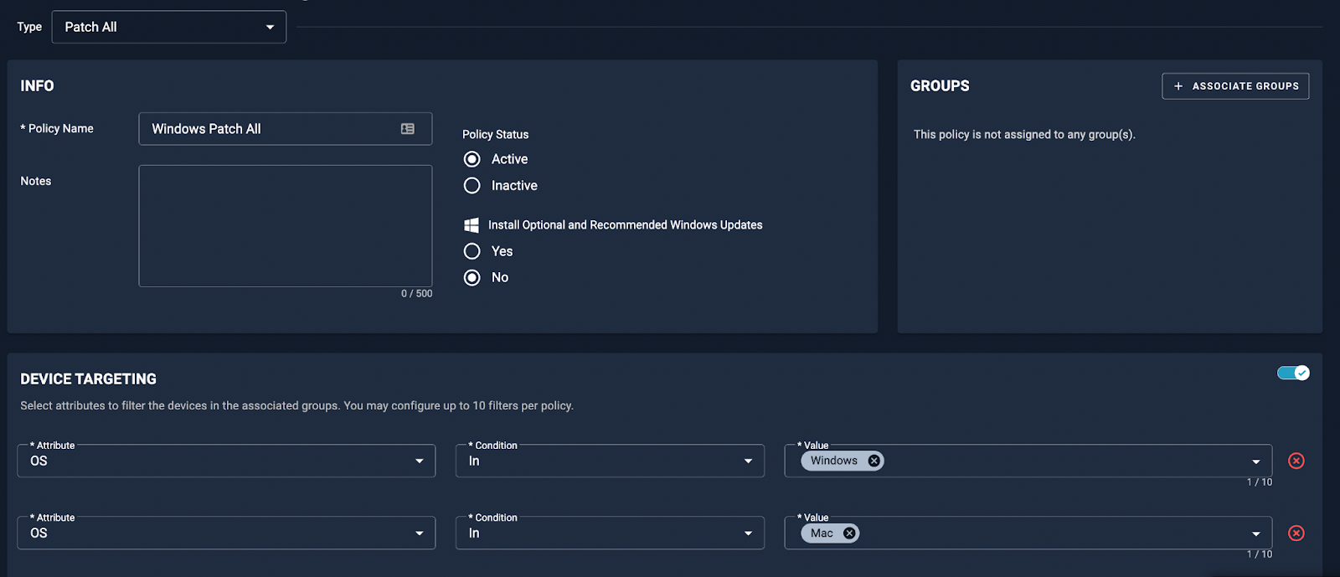
Task: Click the Windows chip label
Action: [x=833, y=461]
